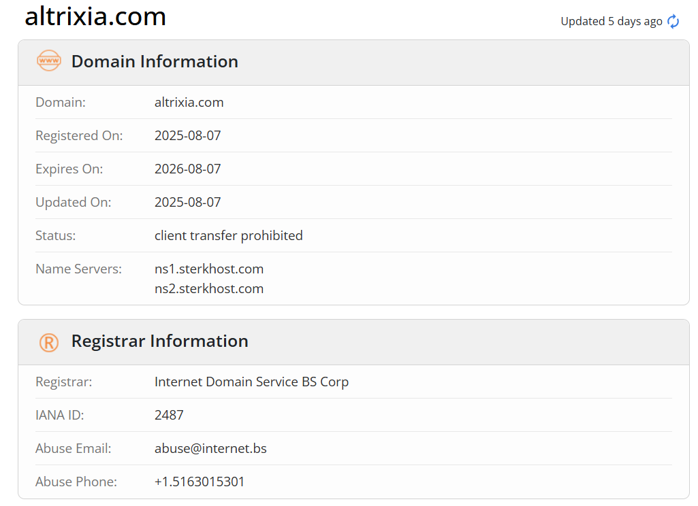This screenshot has width=698, height=506.
Task: Click the Updated On date value
Action: 187,202
